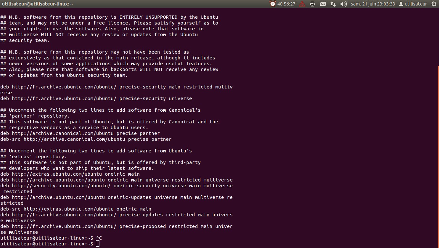439x248 pixels.
Task: Click the line 'software in backports WILL NOT receive'
Action: click(109, 69)
